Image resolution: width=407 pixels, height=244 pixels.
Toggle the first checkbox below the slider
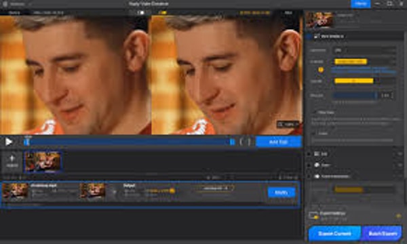pos(315,113)
